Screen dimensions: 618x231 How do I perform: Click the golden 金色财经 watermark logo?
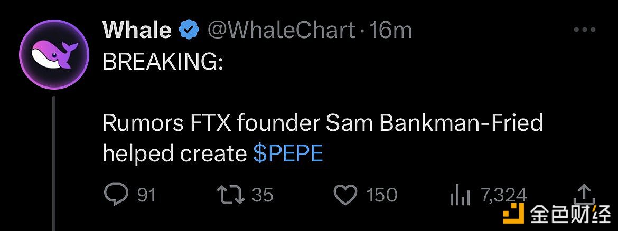(x=557, y=214)
